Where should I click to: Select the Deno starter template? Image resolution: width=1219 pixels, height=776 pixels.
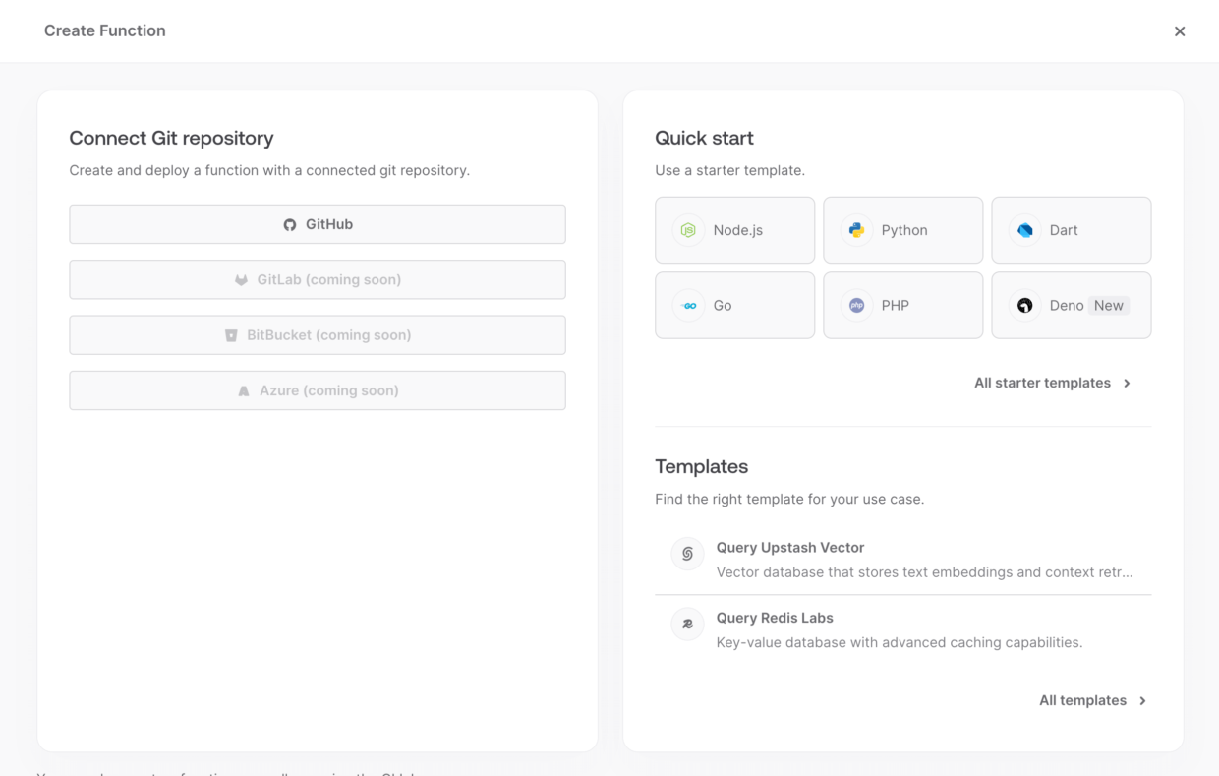[x=1071, y=305]
